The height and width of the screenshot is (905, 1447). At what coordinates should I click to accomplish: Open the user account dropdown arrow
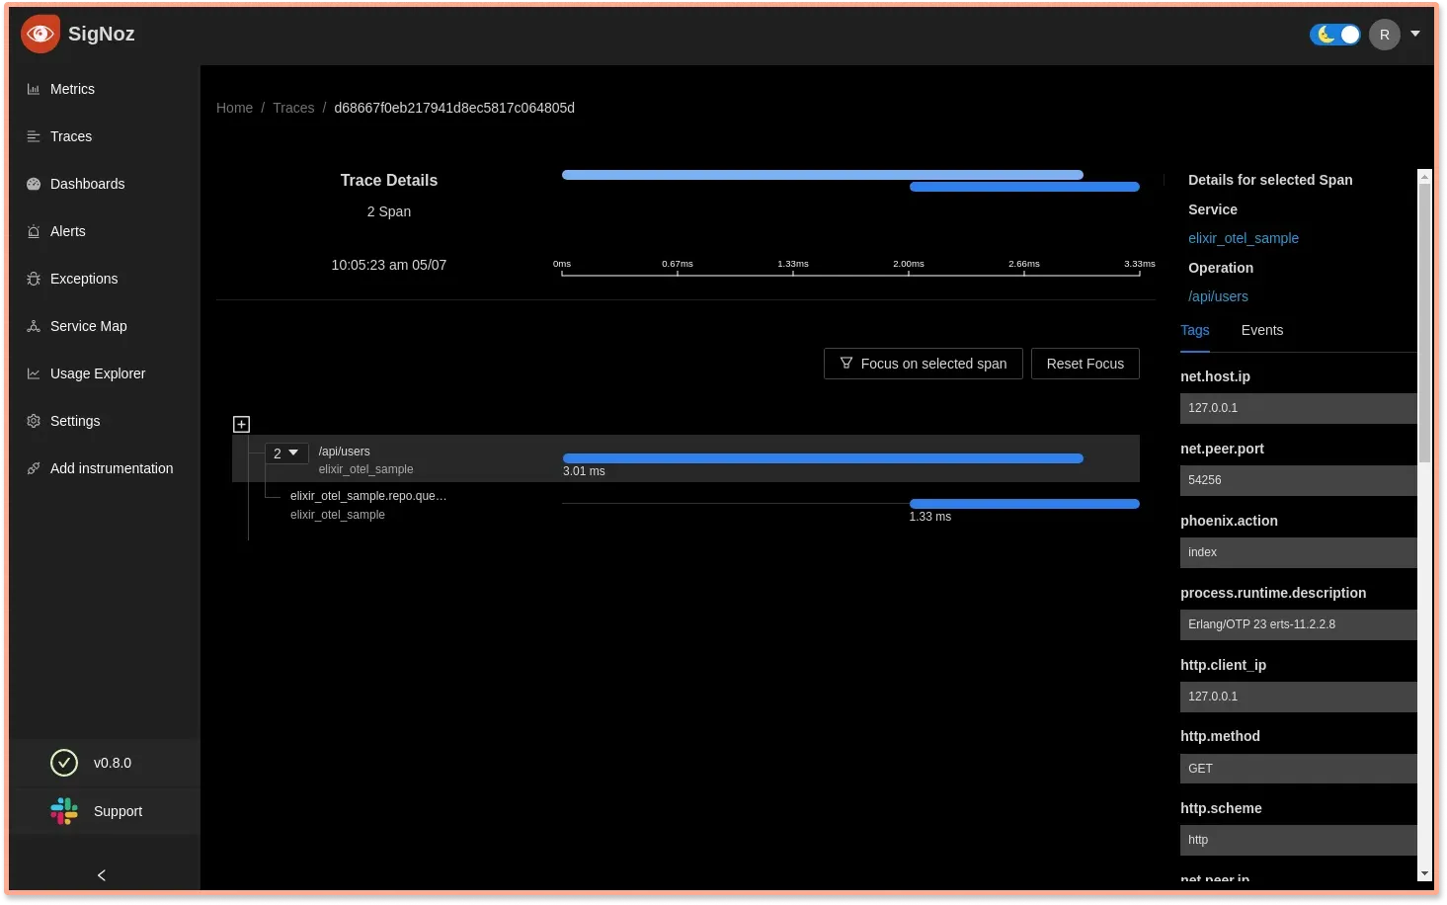coord(1415,34)
